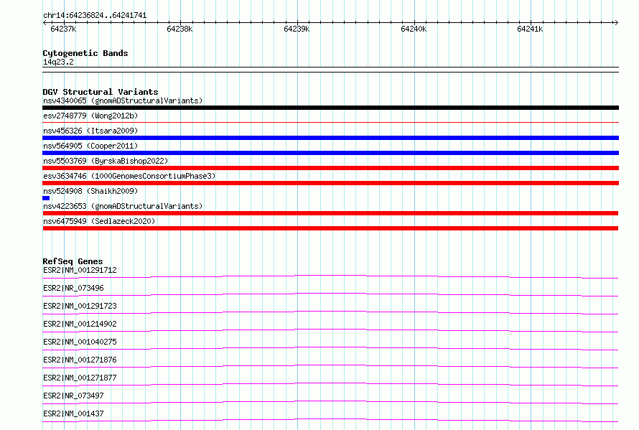Click the red bar for esv3634746
This screenshot has width=639, height=430.
point(330,183)
